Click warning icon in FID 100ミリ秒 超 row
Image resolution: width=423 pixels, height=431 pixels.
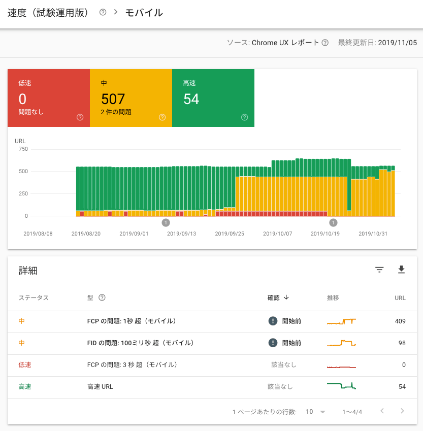[273, 343]
